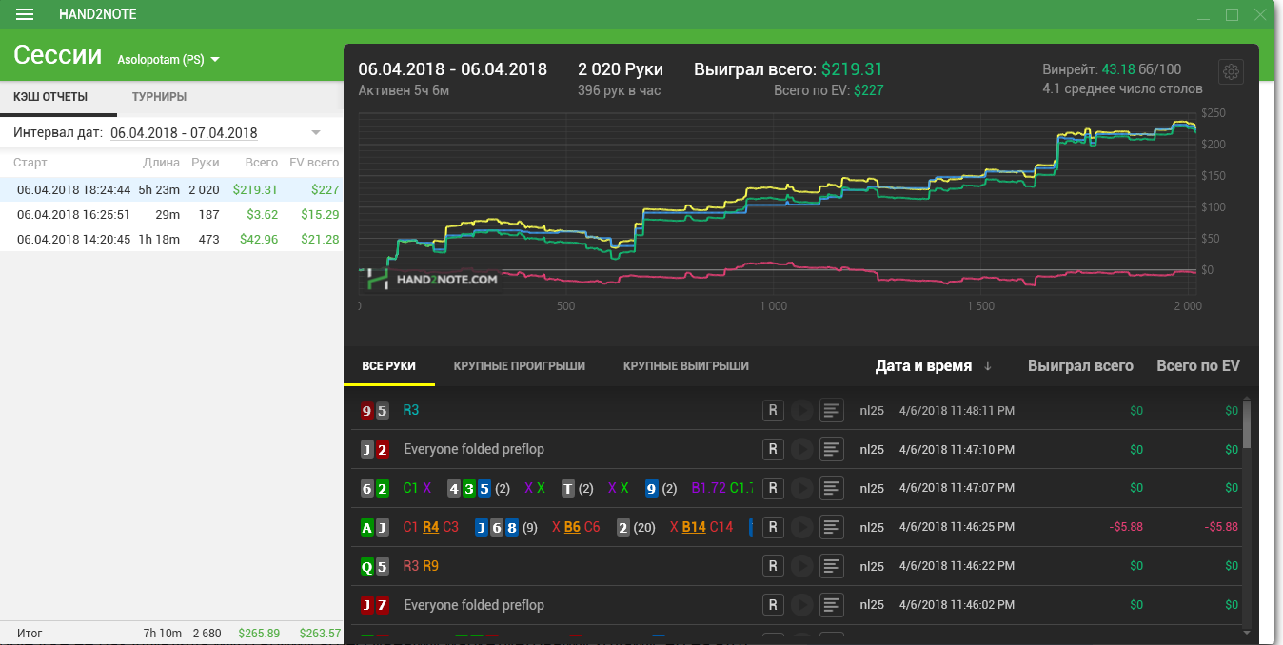The image size is (1283, 645).
Task: Sort sessions by EV всего column header
Action: coord(314,163)
